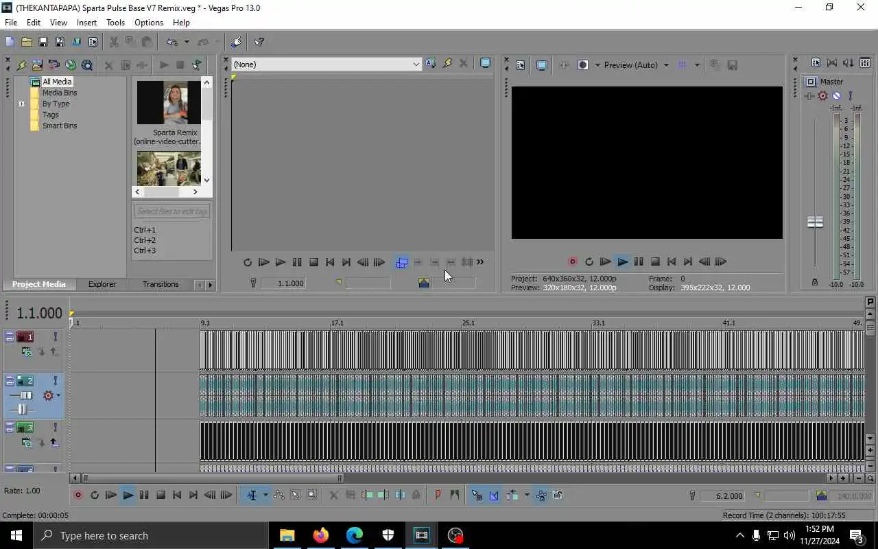Open the Tools menu
The image size is (878, 549).
click(x=115, y=23)
